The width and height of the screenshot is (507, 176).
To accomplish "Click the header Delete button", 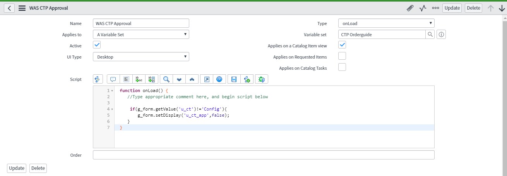I will (x=473, y=8).
